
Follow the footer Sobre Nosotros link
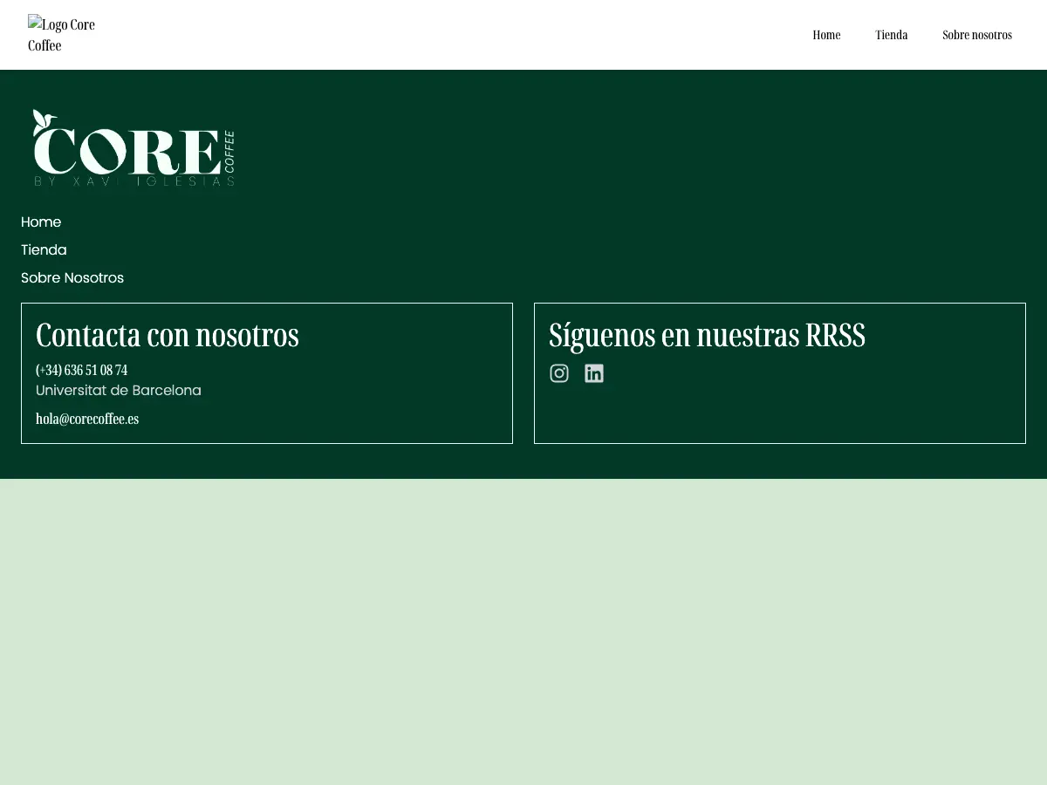point(72,278)
